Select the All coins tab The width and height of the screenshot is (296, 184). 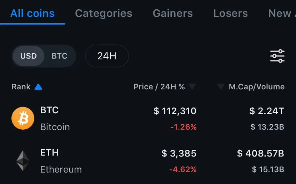(x=32, y=14)
